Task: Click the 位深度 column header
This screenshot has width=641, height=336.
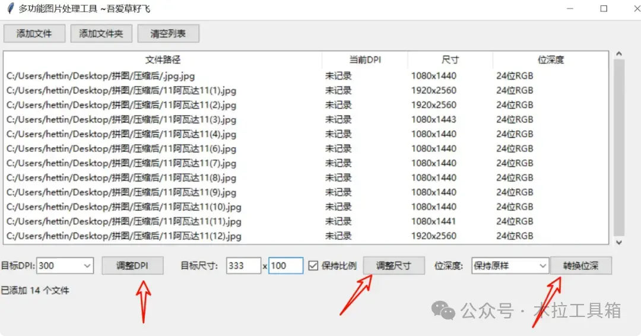Action: (x=551, y=60)
